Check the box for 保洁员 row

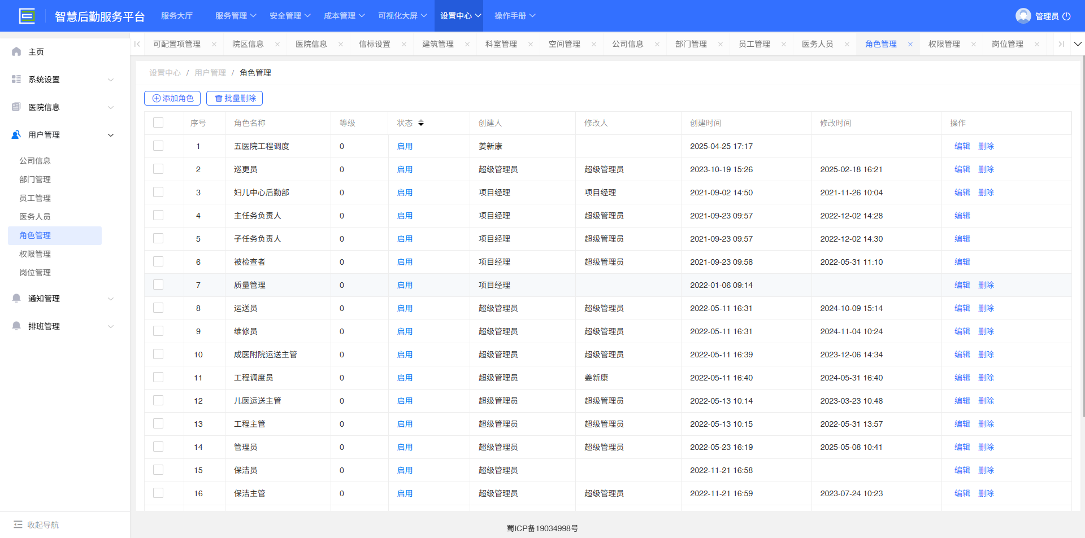(158, 470)
